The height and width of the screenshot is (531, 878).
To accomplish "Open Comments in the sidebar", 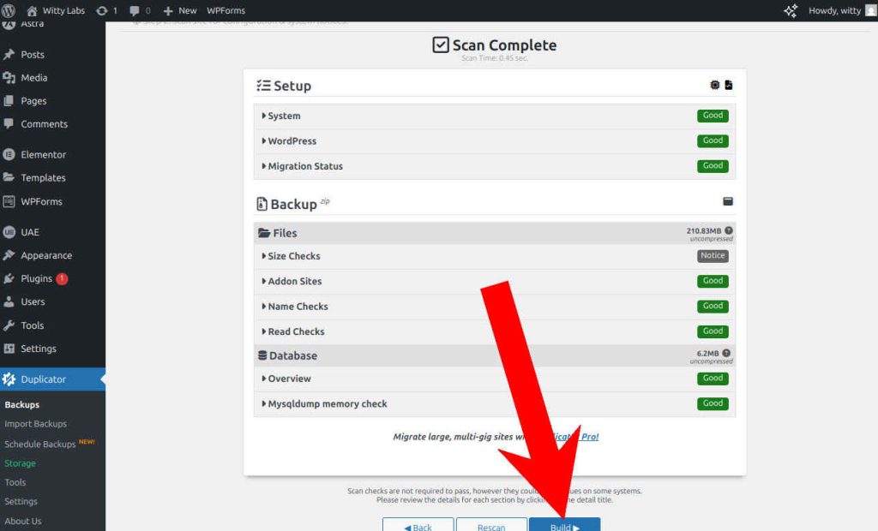I will click(45, 124).
